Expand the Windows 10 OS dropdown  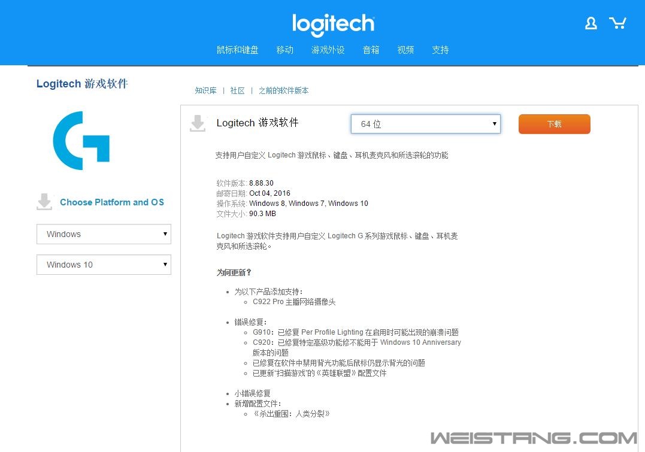pos(104,265)
